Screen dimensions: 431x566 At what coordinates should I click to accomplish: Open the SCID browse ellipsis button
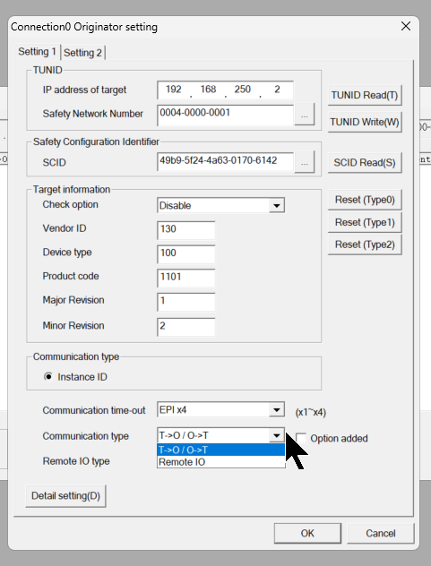pos(304,162)
